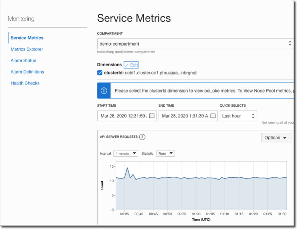Click the API Server Requests info icon
Image resolution: width=297 pixels, height=229 pixels.
142,137
